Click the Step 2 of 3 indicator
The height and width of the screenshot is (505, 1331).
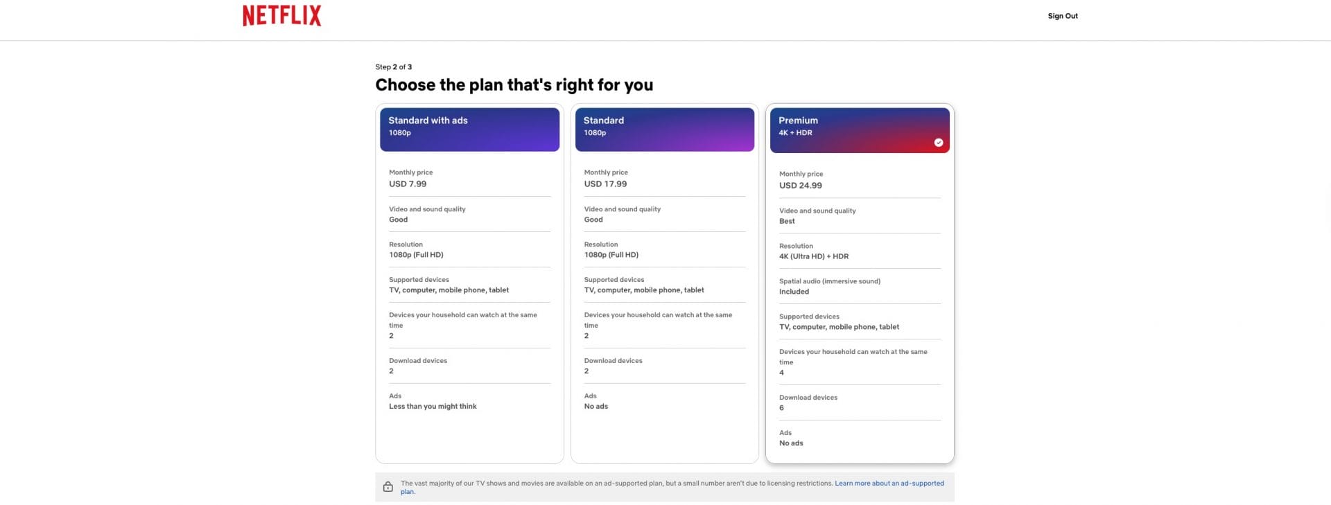(393, 67)
